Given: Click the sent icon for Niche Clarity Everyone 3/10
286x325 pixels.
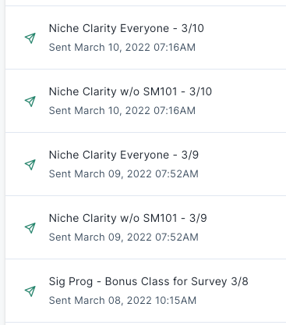Looking at the screenshot, I should pyautogui.click(x=30, y=38).
